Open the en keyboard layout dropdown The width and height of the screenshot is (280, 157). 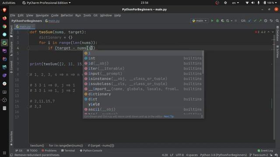coord(235,3)
